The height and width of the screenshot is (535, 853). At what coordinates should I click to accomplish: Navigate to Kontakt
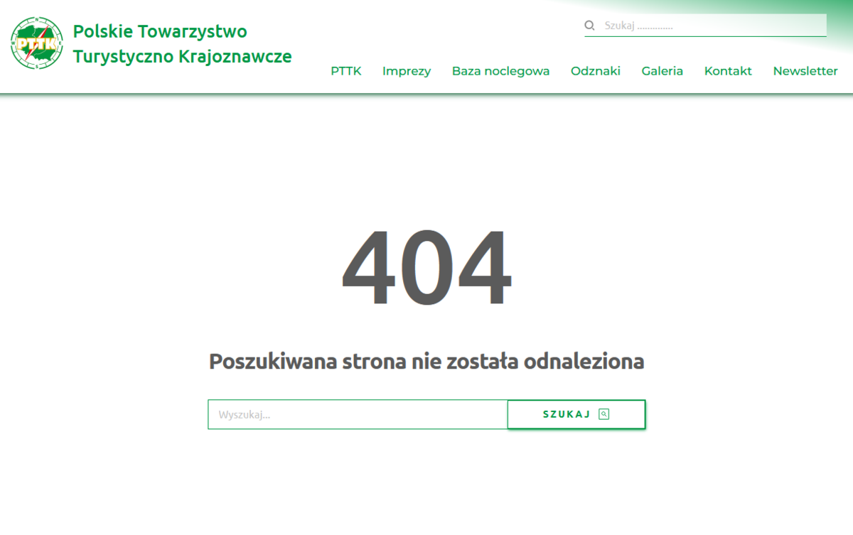(x=728, y=71)
